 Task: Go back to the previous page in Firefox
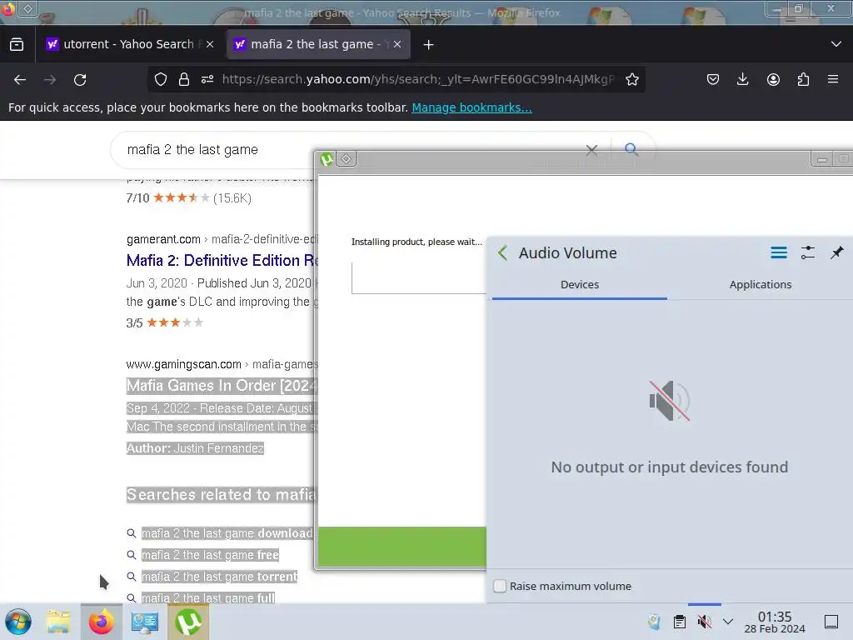pyautogui.click(x=20, y=79)
